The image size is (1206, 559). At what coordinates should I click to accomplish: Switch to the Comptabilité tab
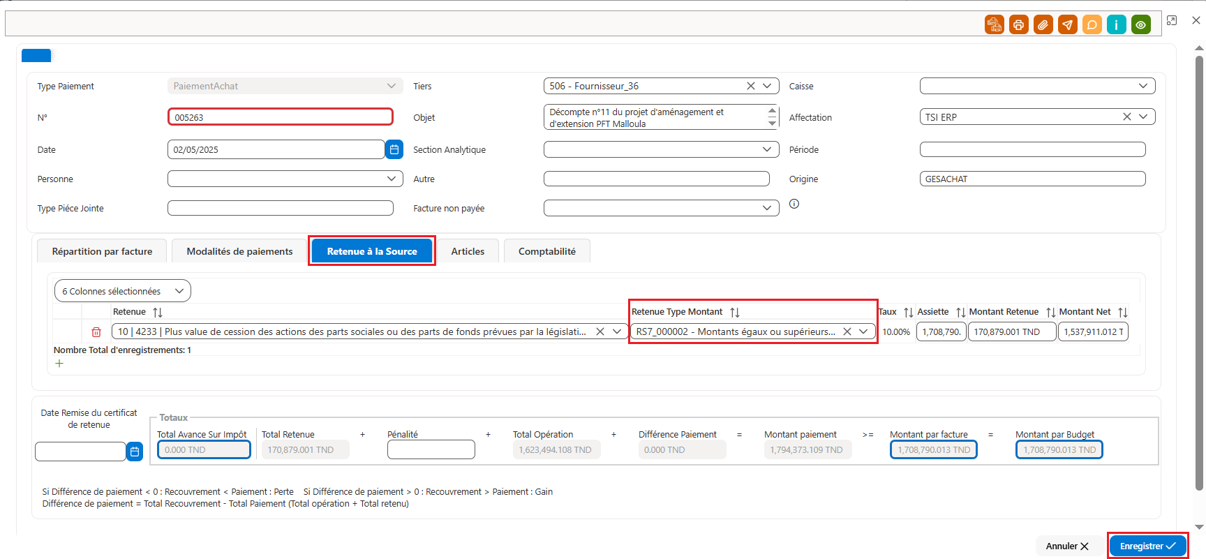[x=547, y=251]
